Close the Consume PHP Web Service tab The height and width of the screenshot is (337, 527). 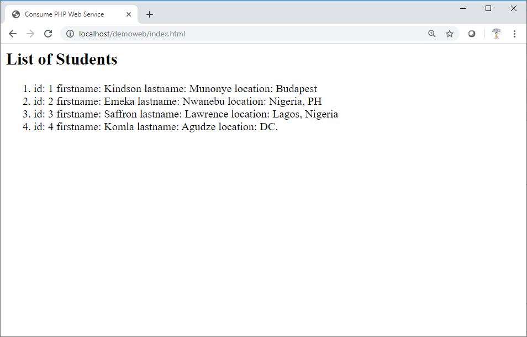[x=129, y=14]
